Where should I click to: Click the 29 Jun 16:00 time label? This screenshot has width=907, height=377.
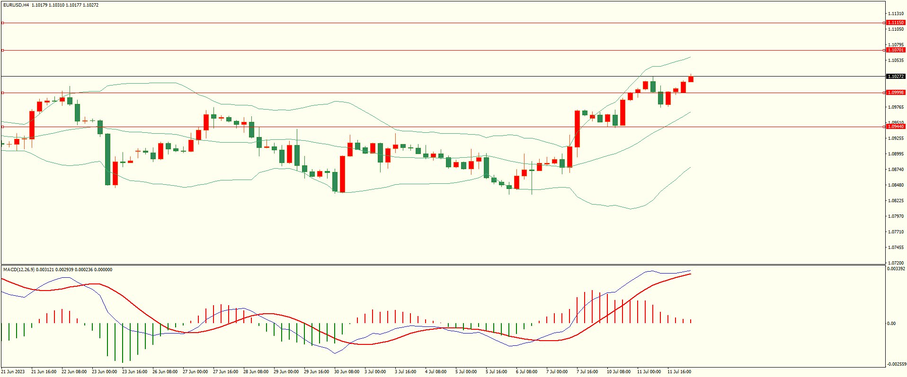tap(316, 372)
